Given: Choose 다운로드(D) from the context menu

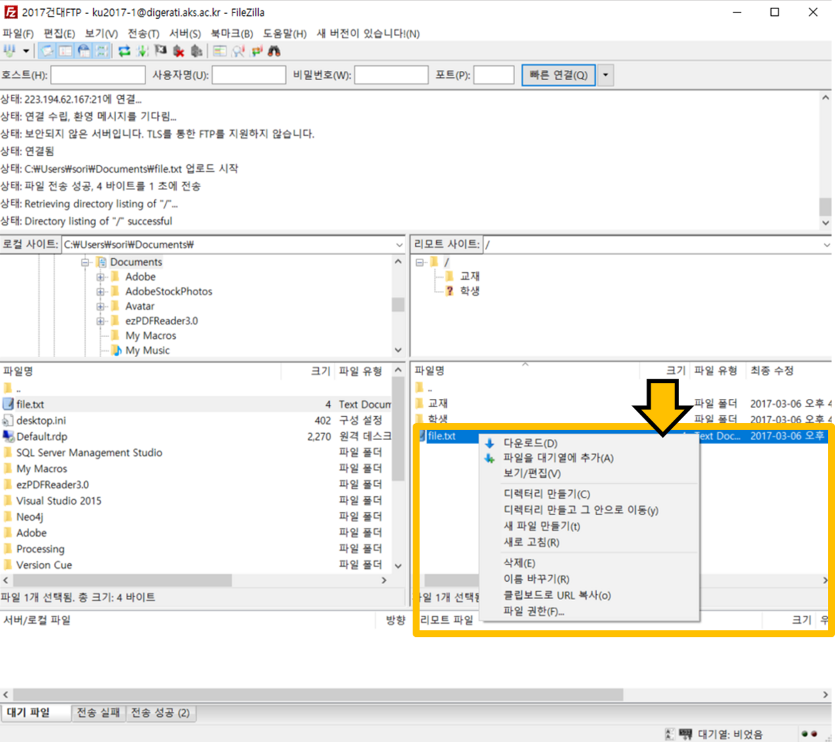Looking at the screenshot, I should pos(530,443).
